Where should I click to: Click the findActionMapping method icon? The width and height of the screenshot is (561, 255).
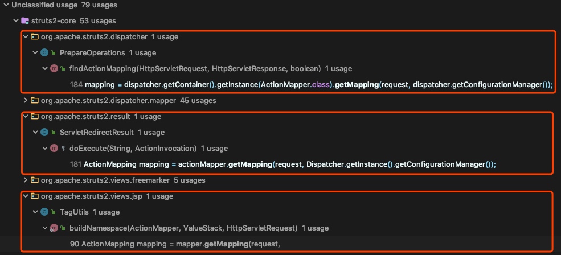54,68
